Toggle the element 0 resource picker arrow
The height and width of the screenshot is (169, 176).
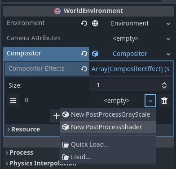coord(150,101)
